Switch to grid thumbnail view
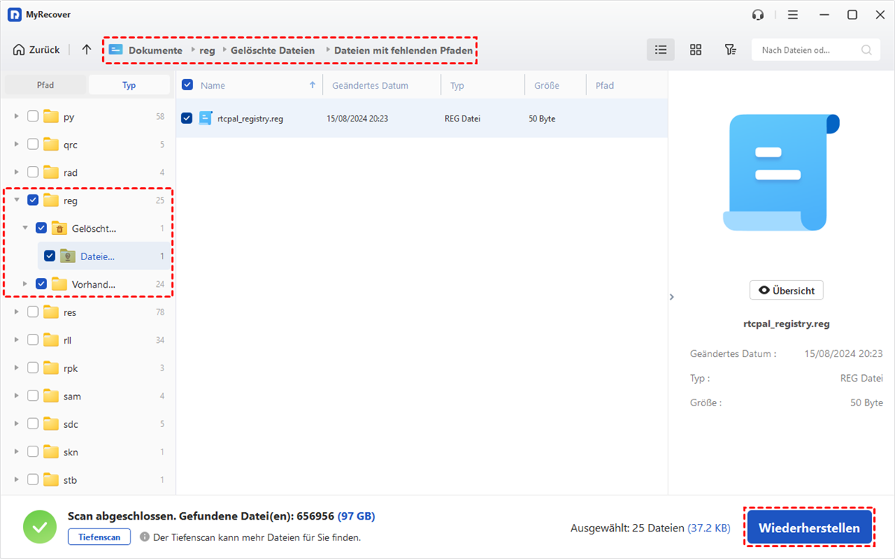 click(x=695, y=50)
